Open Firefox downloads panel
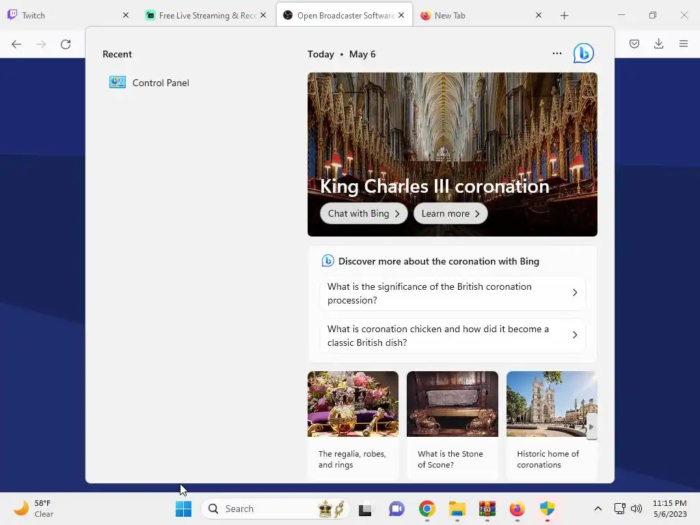 [x=658, y=44]
